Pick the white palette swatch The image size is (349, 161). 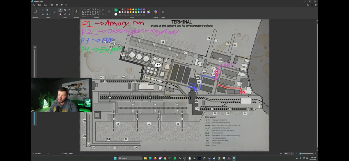click(x=120, y=12)
